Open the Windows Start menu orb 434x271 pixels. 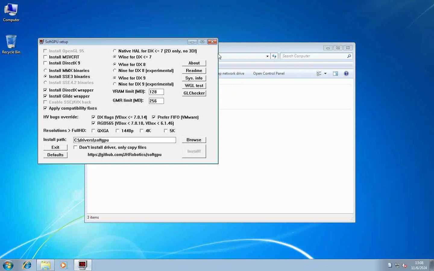pyautogui.click(x=8, y=265)
